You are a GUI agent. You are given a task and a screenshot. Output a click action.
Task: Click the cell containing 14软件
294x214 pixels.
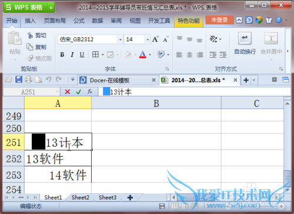click(x=58, y=175)
